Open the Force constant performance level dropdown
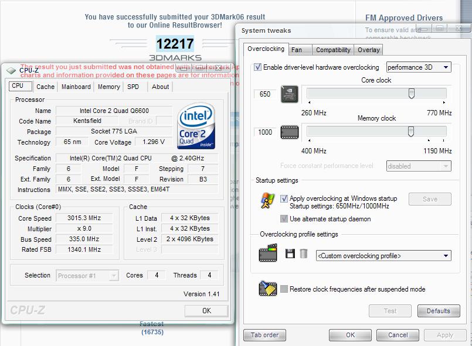The height and width of the screenshot is (346, 472). point(419,166)
